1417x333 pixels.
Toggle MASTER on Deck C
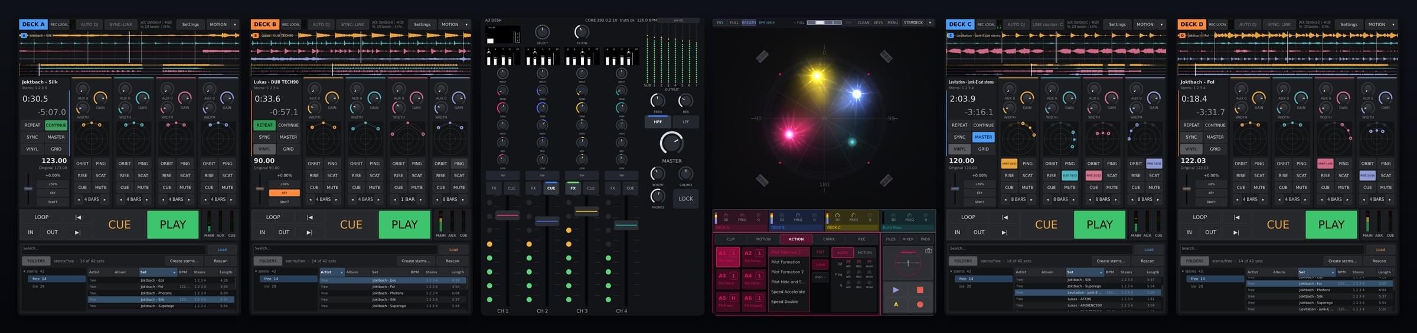[983, 137]
